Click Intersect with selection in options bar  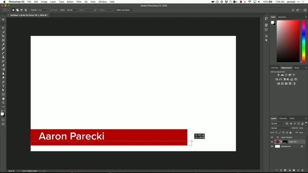26,10
